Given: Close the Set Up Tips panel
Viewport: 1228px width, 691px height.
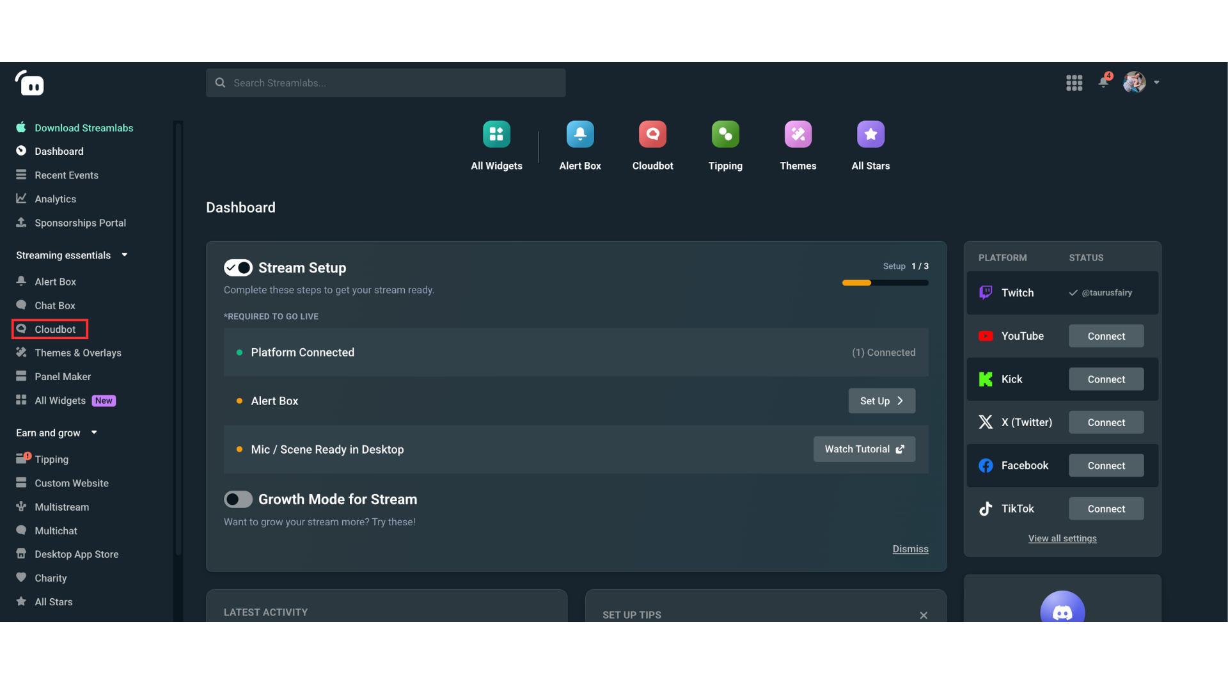Looking at the screenshot, I should point(924,616).
